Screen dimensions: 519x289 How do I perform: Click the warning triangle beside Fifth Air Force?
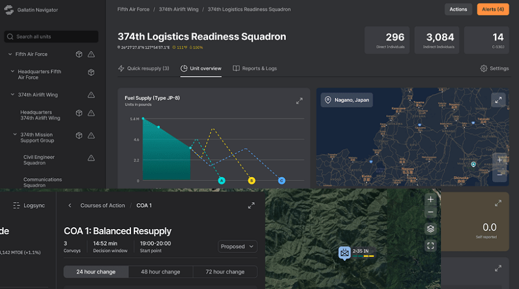(91, 54)
